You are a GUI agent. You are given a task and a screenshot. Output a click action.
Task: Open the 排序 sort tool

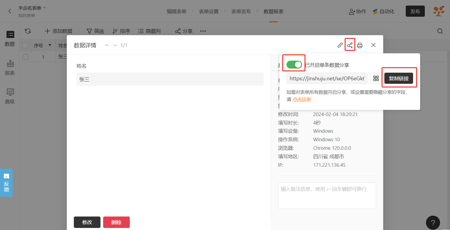[121, 31]
